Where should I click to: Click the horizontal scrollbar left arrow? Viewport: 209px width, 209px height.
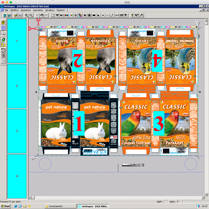tap(30, 198)
